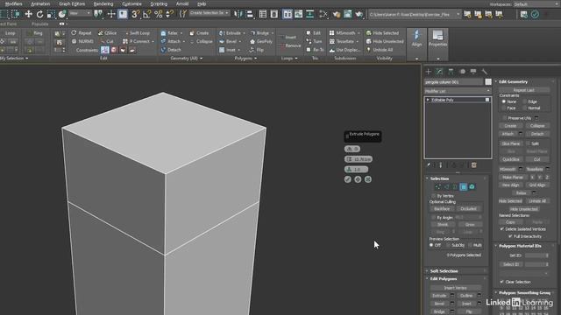This screenshot has height=315, width=561.
Task: Open the Workspaces Default dropdown
Action: pyautogui.click(x=536, y=3)
